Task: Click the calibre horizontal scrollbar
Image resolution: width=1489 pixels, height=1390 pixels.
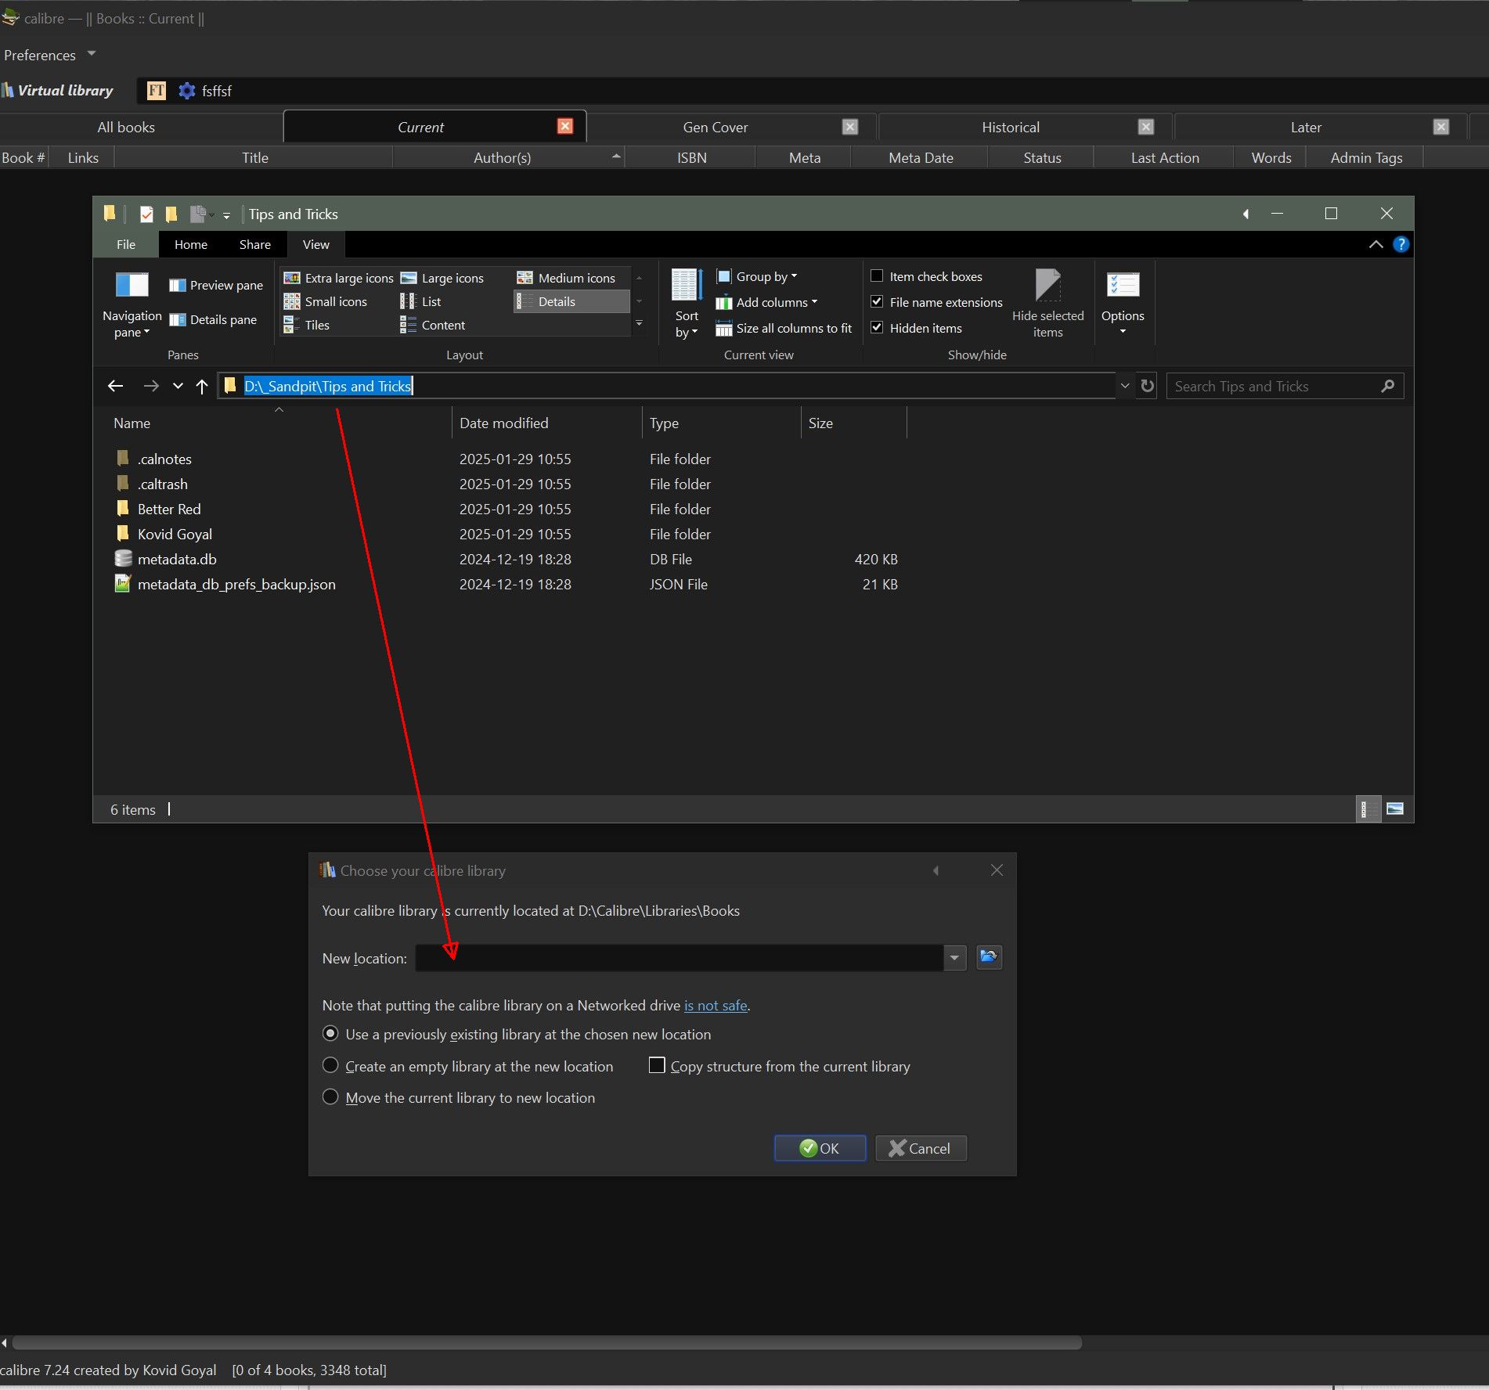Action: click(546, 1342)
